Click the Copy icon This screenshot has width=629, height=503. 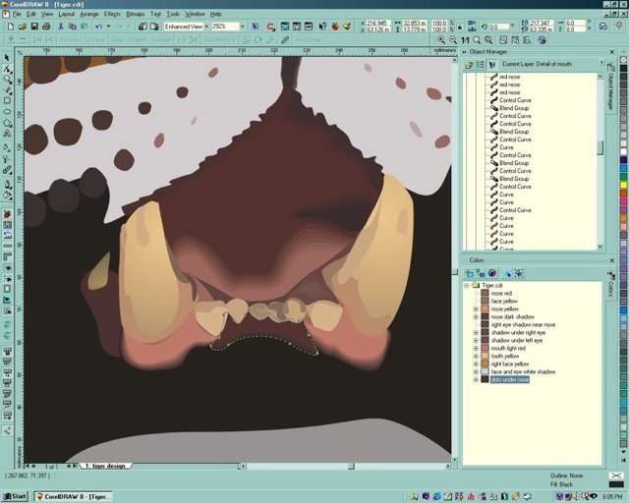pyautogui.click(x=73, y=27)
